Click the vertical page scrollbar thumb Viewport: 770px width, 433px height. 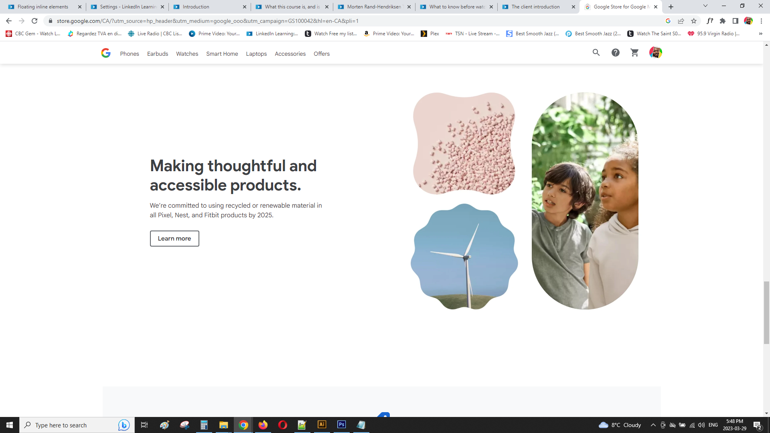766,313
